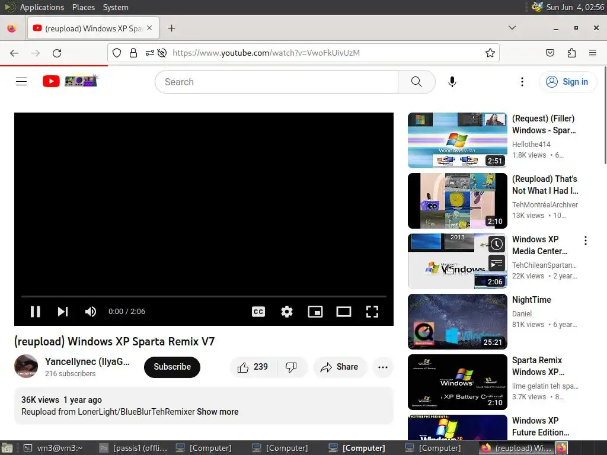Screen dimensions: 607x455
Task: Click the 36K views description box
Action: tap(204, 406)
